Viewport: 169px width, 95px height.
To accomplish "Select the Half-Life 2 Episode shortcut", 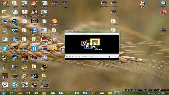I will (x=25, y=77).
